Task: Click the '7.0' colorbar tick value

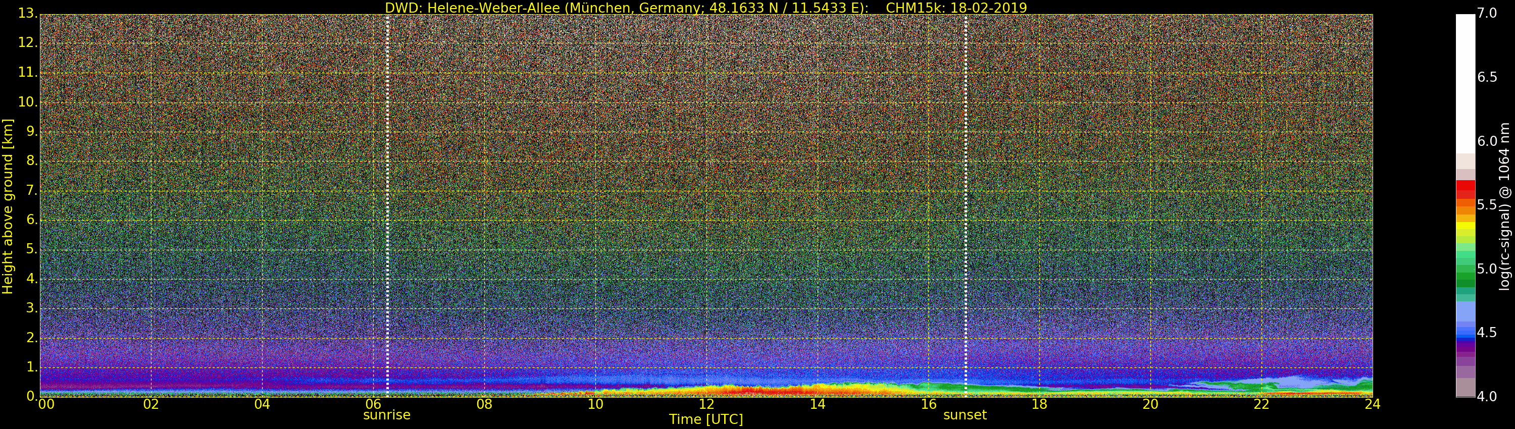Action: (1487, 13)
